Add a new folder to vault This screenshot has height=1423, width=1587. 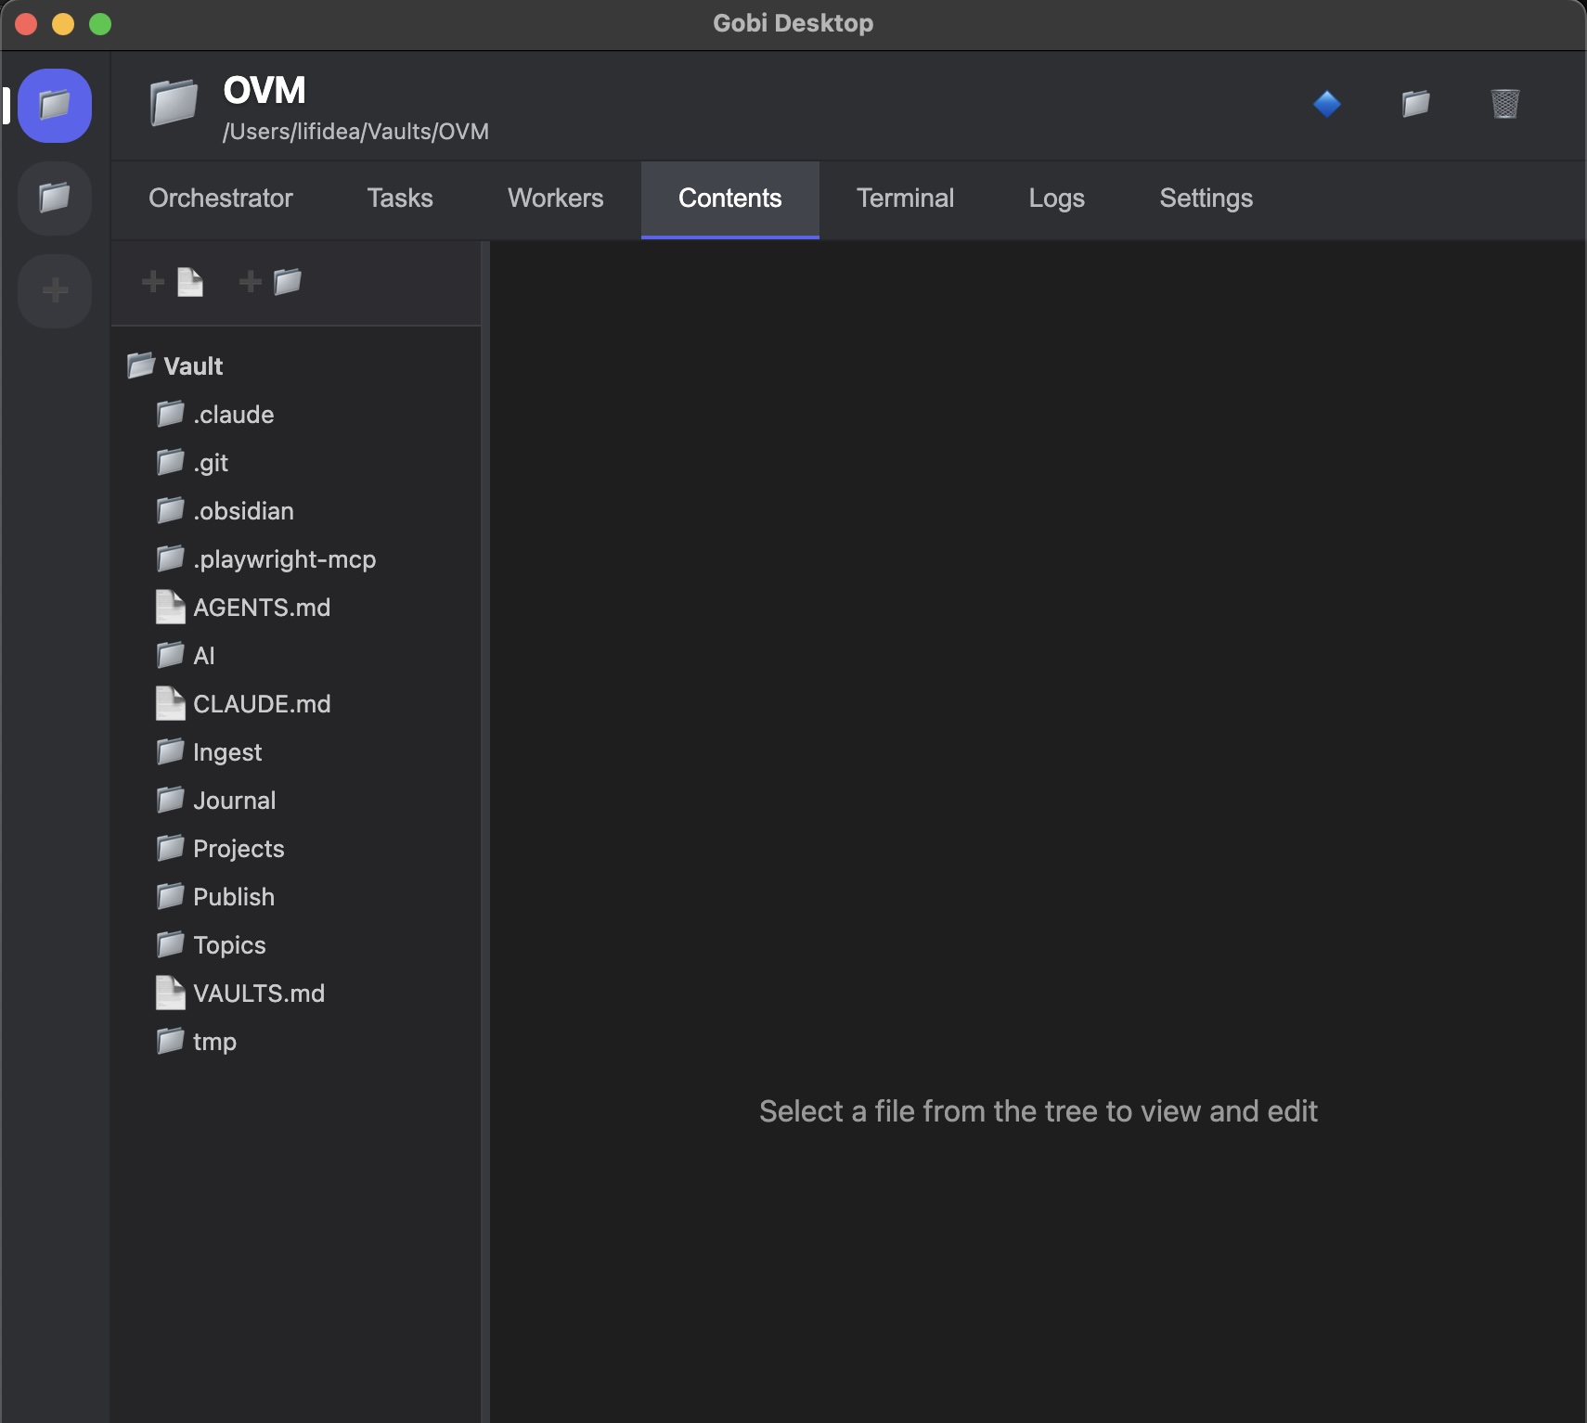[271, 282]
